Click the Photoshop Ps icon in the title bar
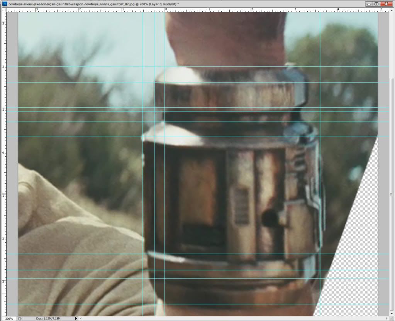This screenshot has height=321, width=395. [4, 4]
